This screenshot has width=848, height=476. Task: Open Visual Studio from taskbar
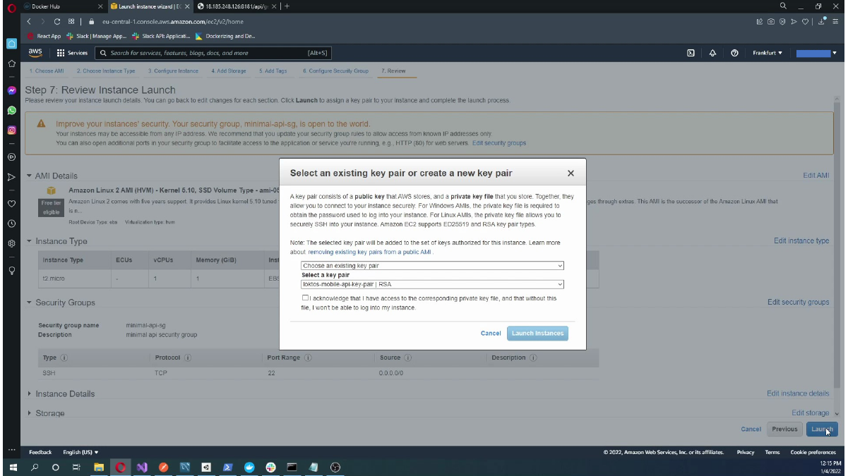click(142, 467)
